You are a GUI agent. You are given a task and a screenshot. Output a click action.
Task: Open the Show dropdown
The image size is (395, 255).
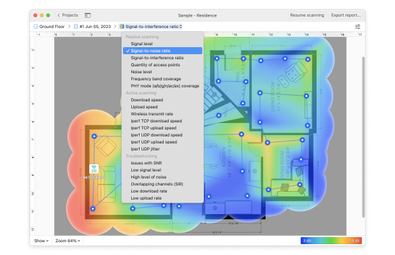tap(41, 240)
